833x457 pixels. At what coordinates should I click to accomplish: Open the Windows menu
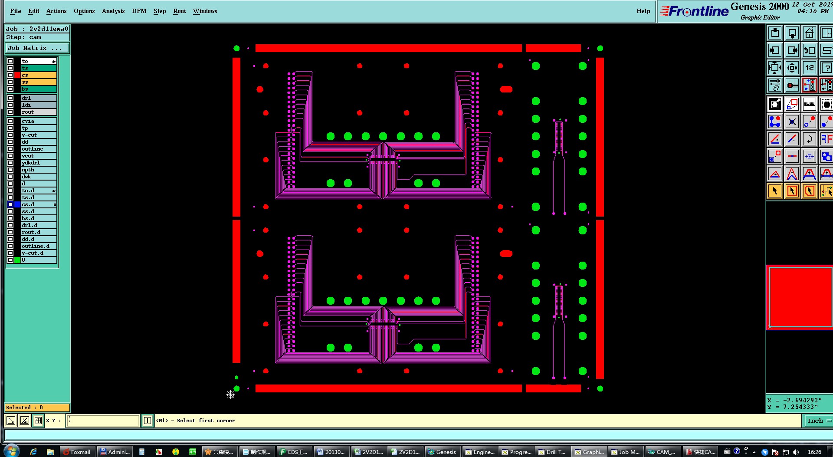[205, 11]
